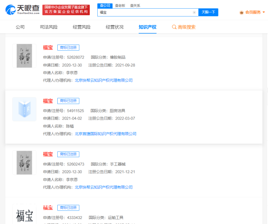Screen dimensions: 268x224
Task: Click 商标已注册 tag for trademark 52602473
Action: (68, 154)
